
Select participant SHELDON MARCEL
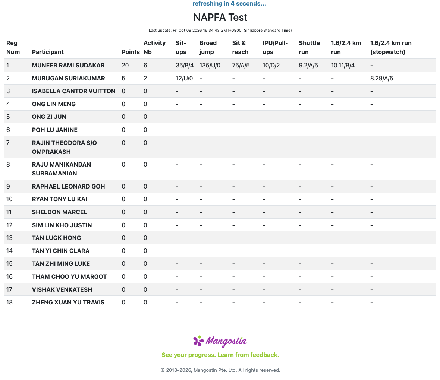[x=59, y=212]
